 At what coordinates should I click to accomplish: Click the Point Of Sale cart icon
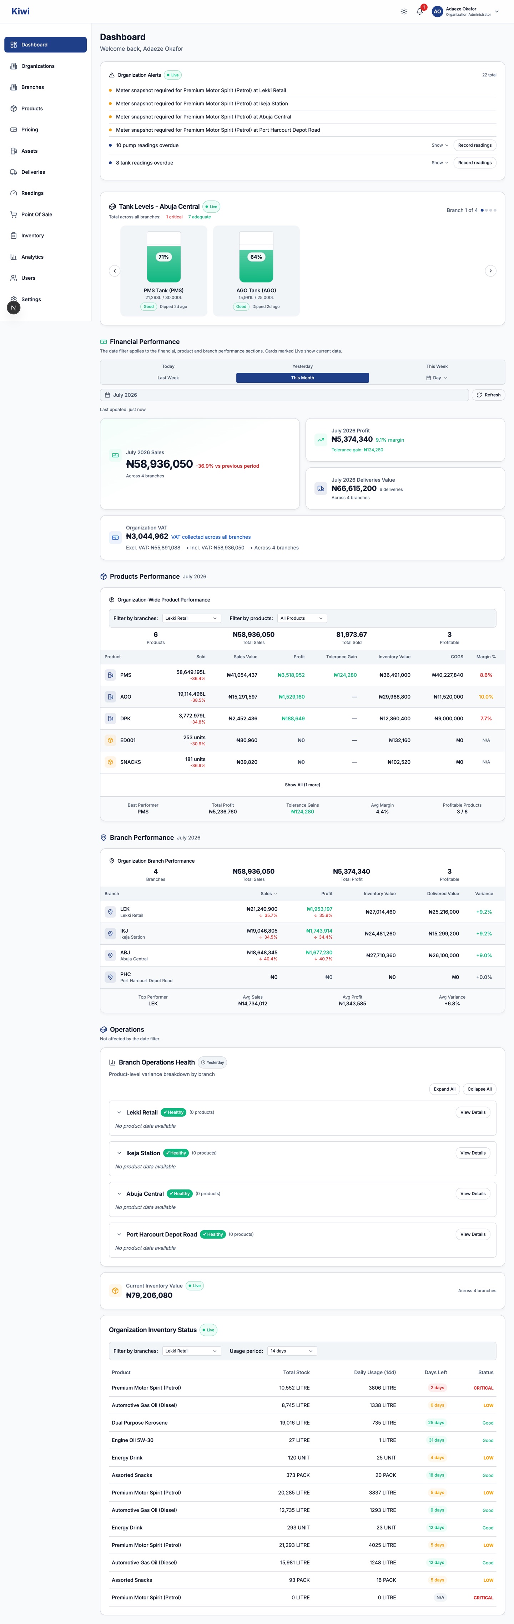pos(14,214)
